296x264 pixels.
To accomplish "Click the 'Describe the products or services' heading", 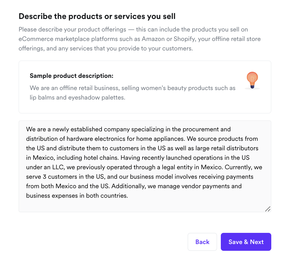I will click(x=97, y=16).
